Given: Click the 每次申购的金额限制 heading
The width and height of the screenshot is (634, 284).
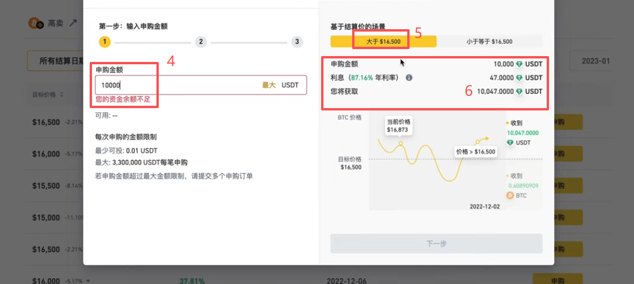Looking at the screenshot, I should pyautogui.click(x=126, y=137).
